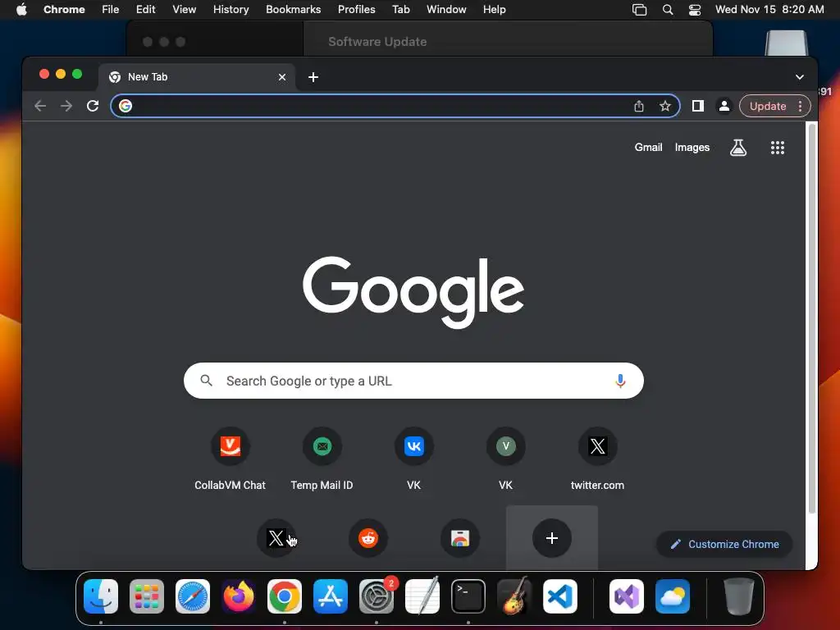Open Visual Studio Code from Dock

pyautogui.click(x=560, y=596)
